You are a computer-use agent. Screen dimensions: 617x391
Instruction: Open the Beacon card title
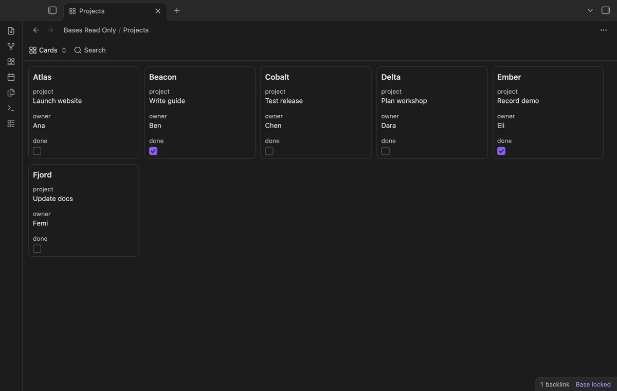click(x=163, y=77)
